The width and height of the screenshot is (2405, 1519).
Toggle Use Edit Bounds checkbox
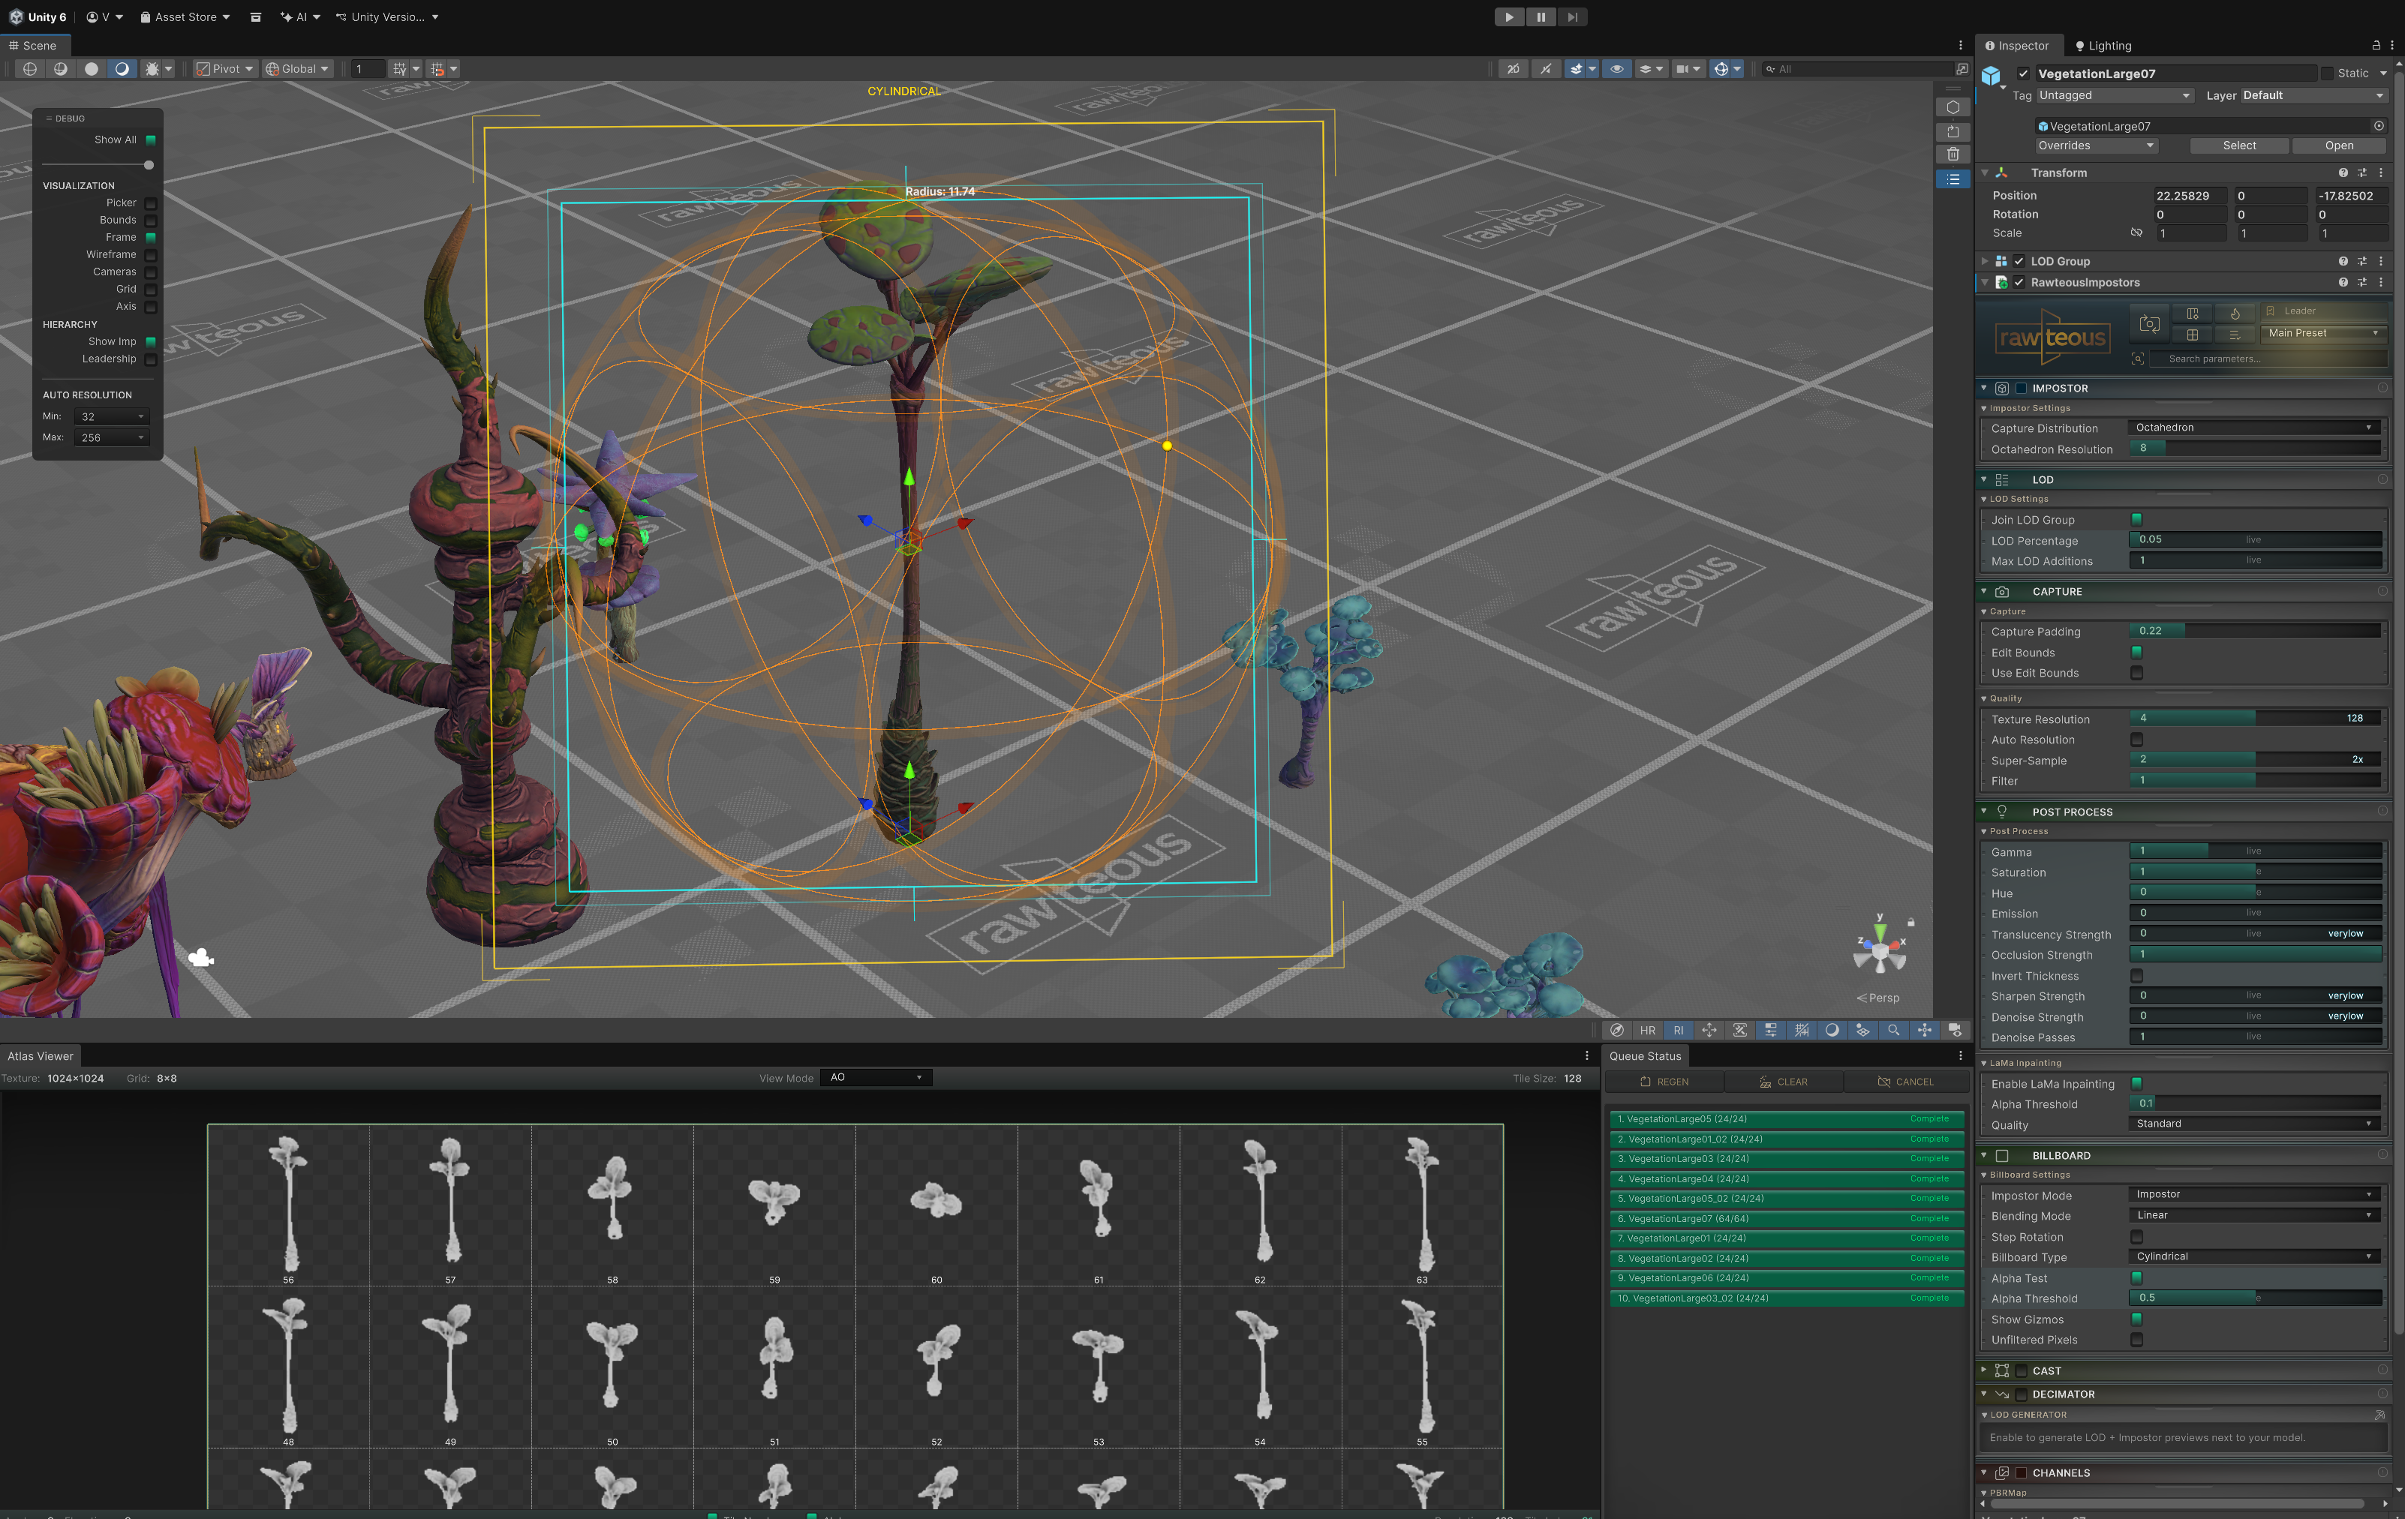tap(2136, 673)
